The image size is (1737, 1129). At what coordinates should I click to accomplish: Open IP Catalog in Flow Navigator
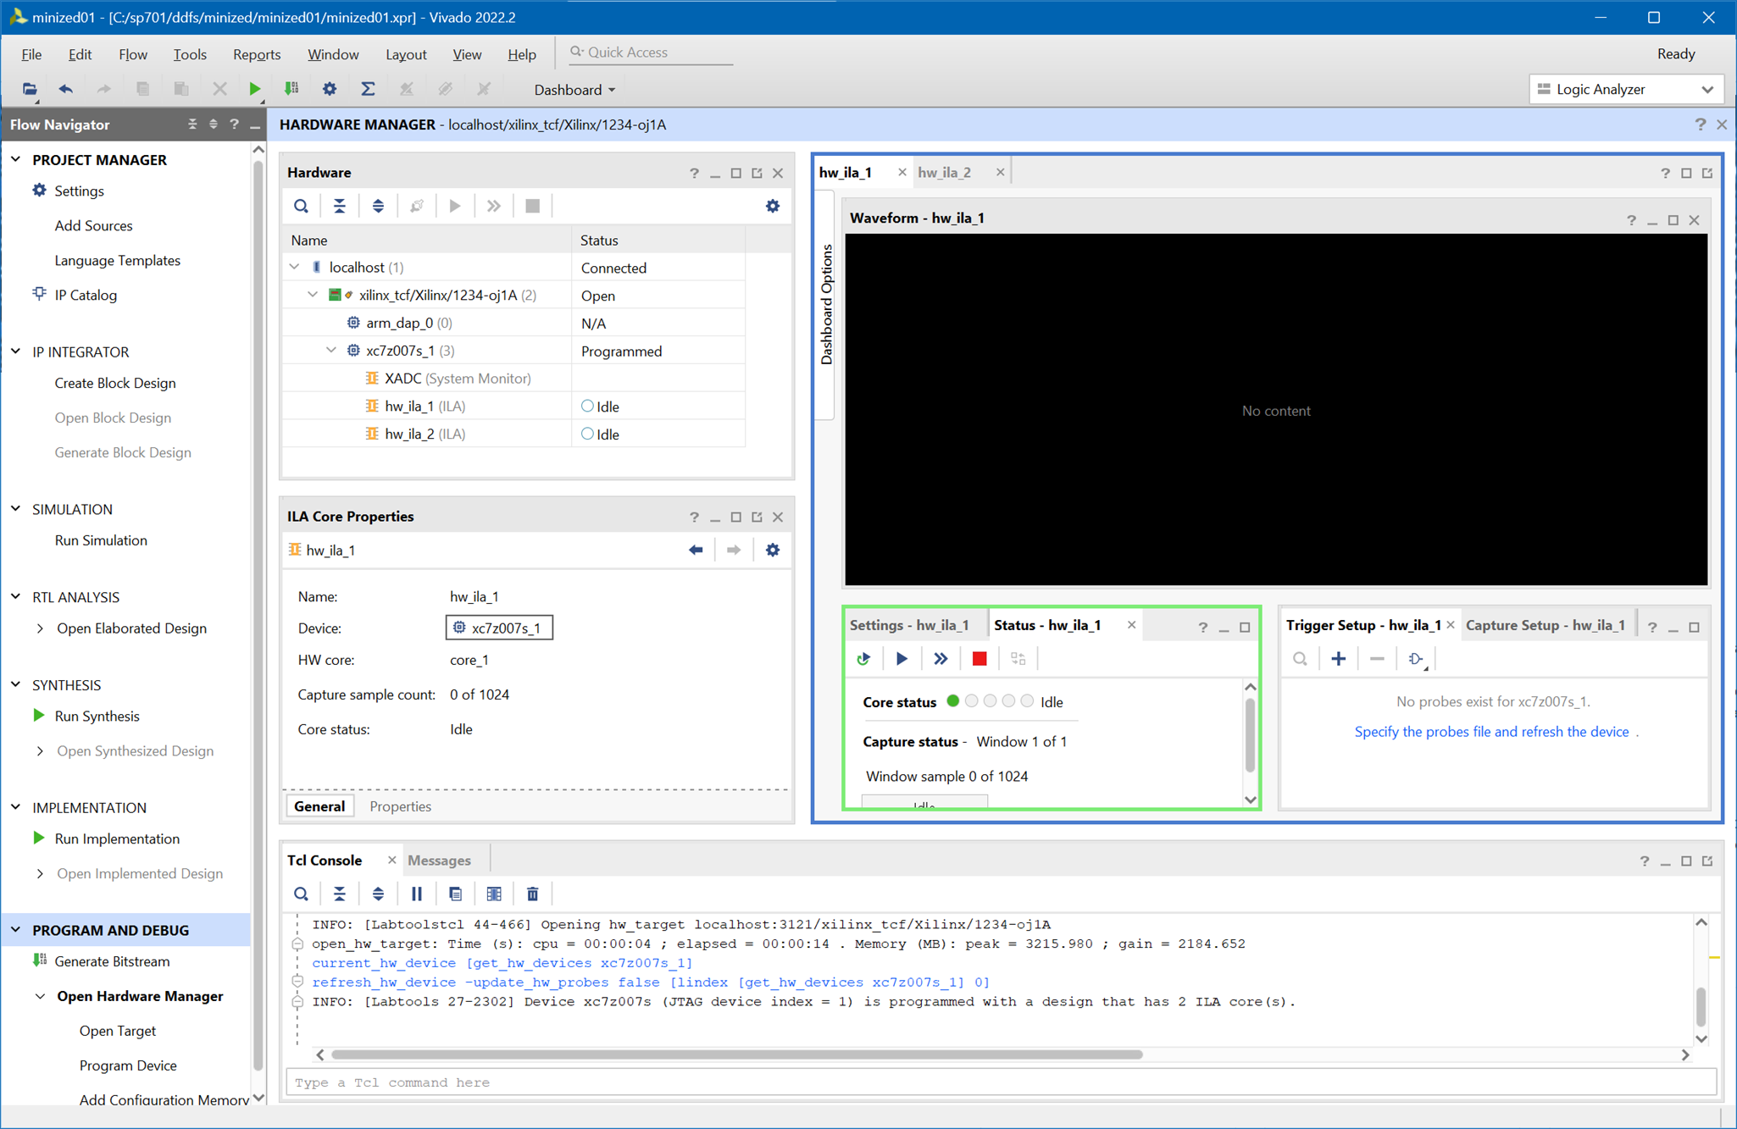[x=86, y=295]
